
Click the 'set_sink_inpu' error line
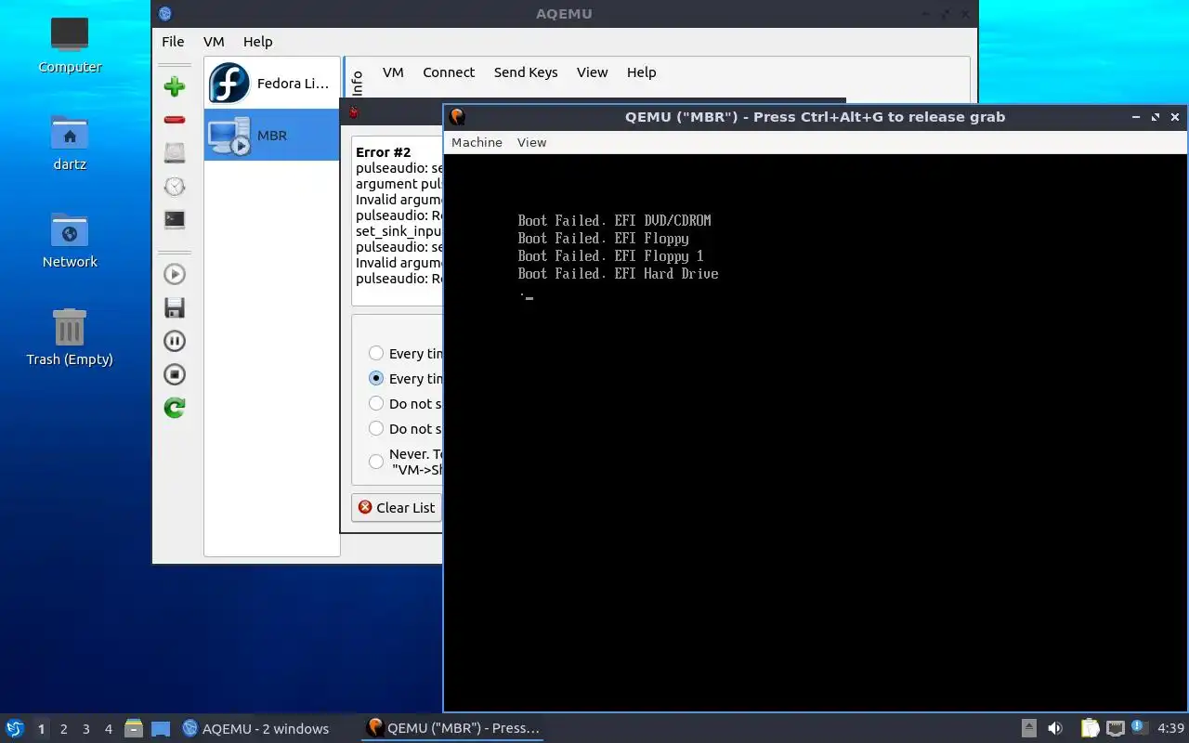pyautogui.click(x=399, y=231)
